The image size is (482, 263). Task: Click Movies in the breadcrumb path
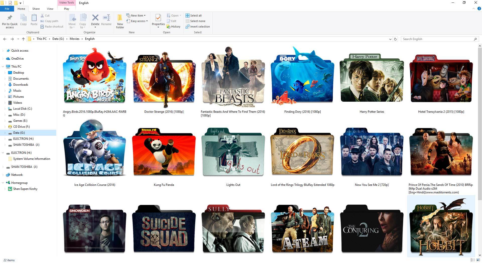point(74,39)
